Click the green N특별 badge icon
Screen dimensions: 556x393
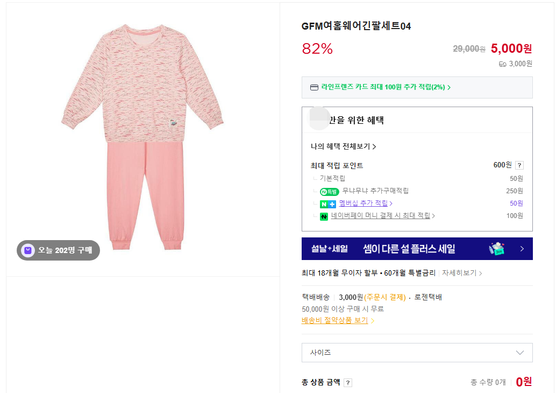pyautogui.click(x=329, y=191)
